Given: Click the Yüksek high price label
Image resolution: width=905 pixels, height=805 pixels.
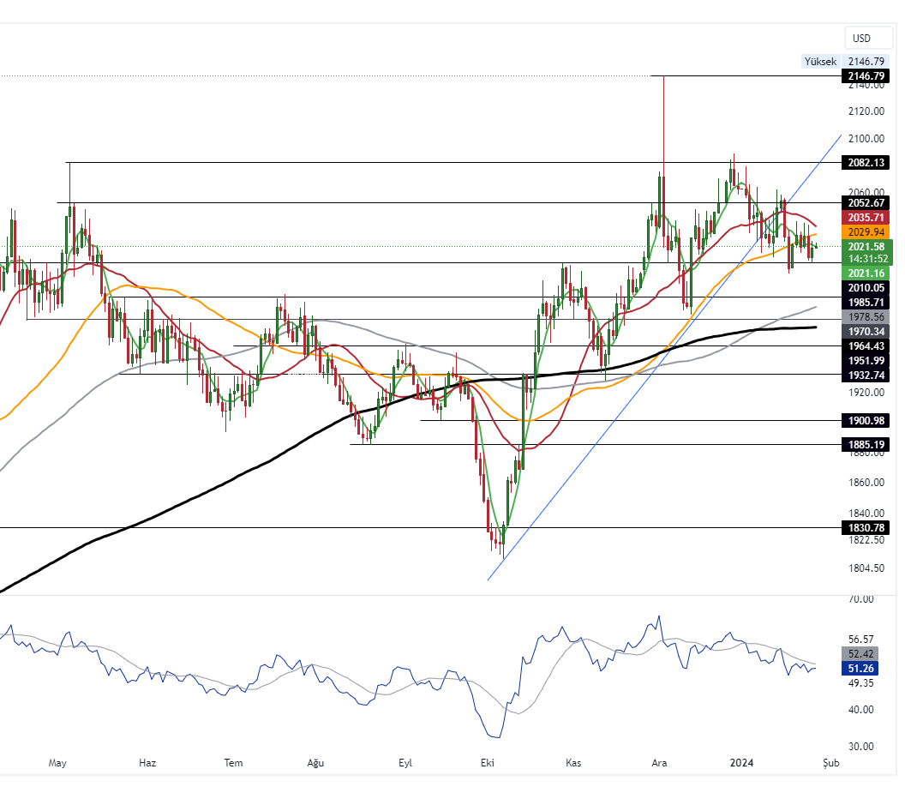Looking at the screenshot, I should click(x=819, y=62).
